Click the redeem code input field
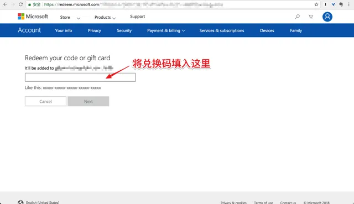 pyautogui.click(x=80, y=77)
